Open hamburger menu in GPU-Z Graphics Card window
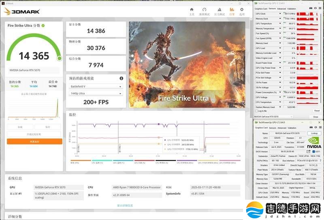Image resolution: width=324 pixels, height=220 pixels. click(320, 127)
